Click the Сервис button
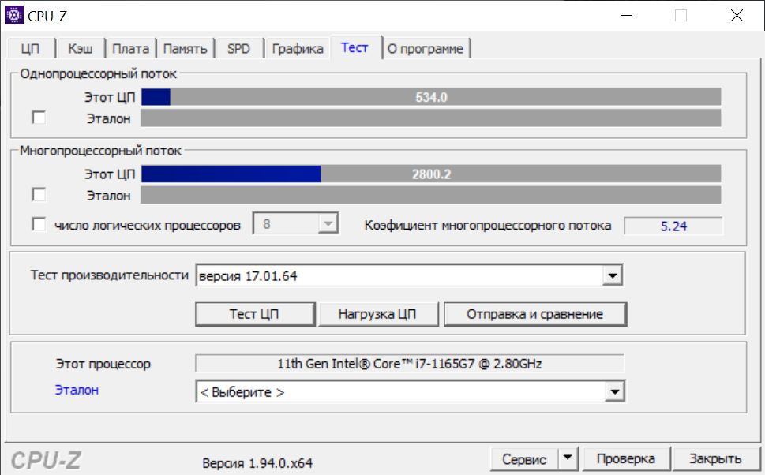 pos(524,459)
